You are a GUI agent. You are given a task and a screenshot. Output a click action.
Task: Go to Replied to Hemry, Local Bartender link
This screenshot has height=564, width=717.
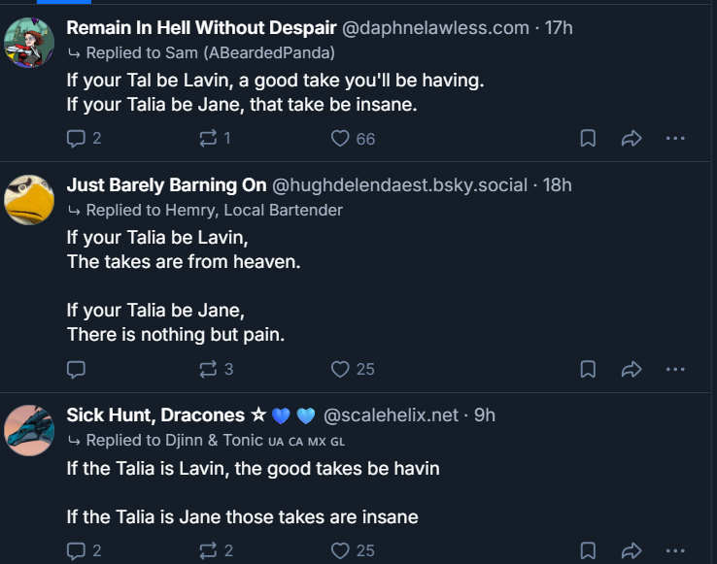pos(214,210)
